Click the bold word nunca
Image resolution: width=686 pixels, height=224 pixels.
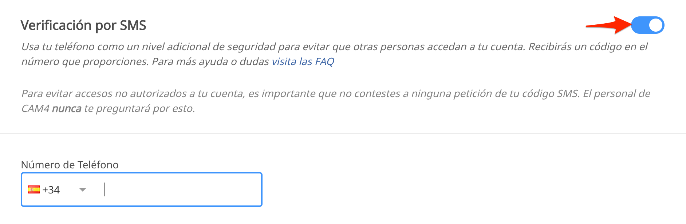click(67, 108)
